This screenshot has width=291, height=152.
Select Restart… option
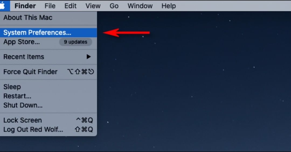coord(48,96)
